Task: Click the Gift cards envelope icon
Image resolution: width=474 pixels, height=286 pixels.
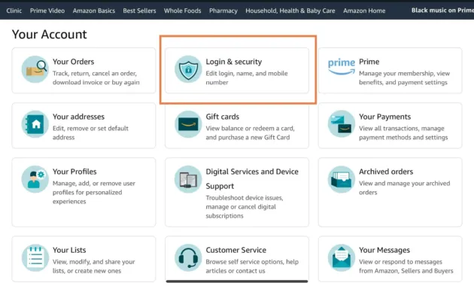Action: (x=188, y=124)
